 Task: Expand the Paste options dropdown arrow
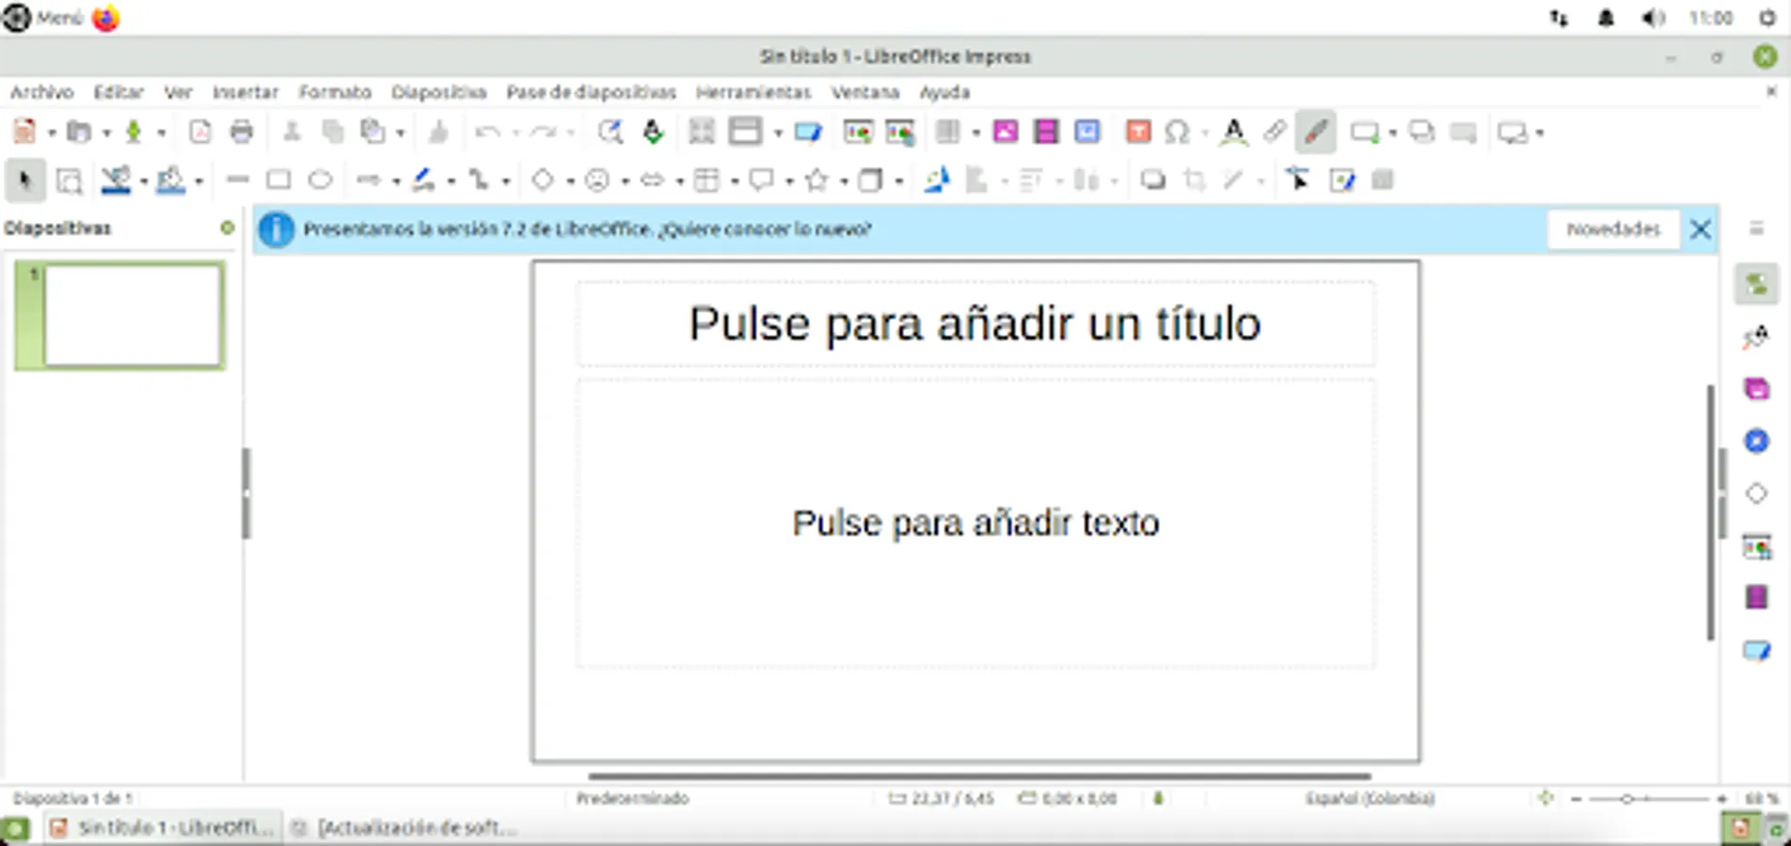pyautogui.click(x=400, y=133)
